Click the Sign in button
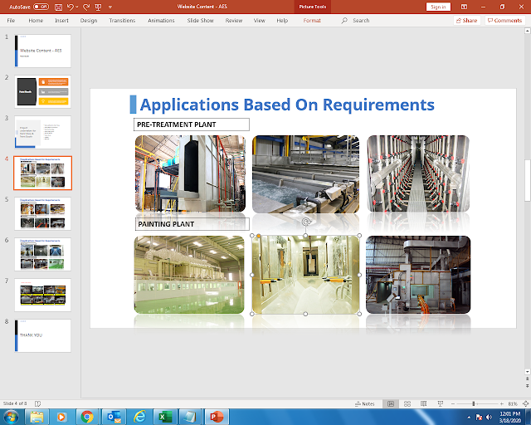Viewport: 531px width, 425px height. click(437, 7)
